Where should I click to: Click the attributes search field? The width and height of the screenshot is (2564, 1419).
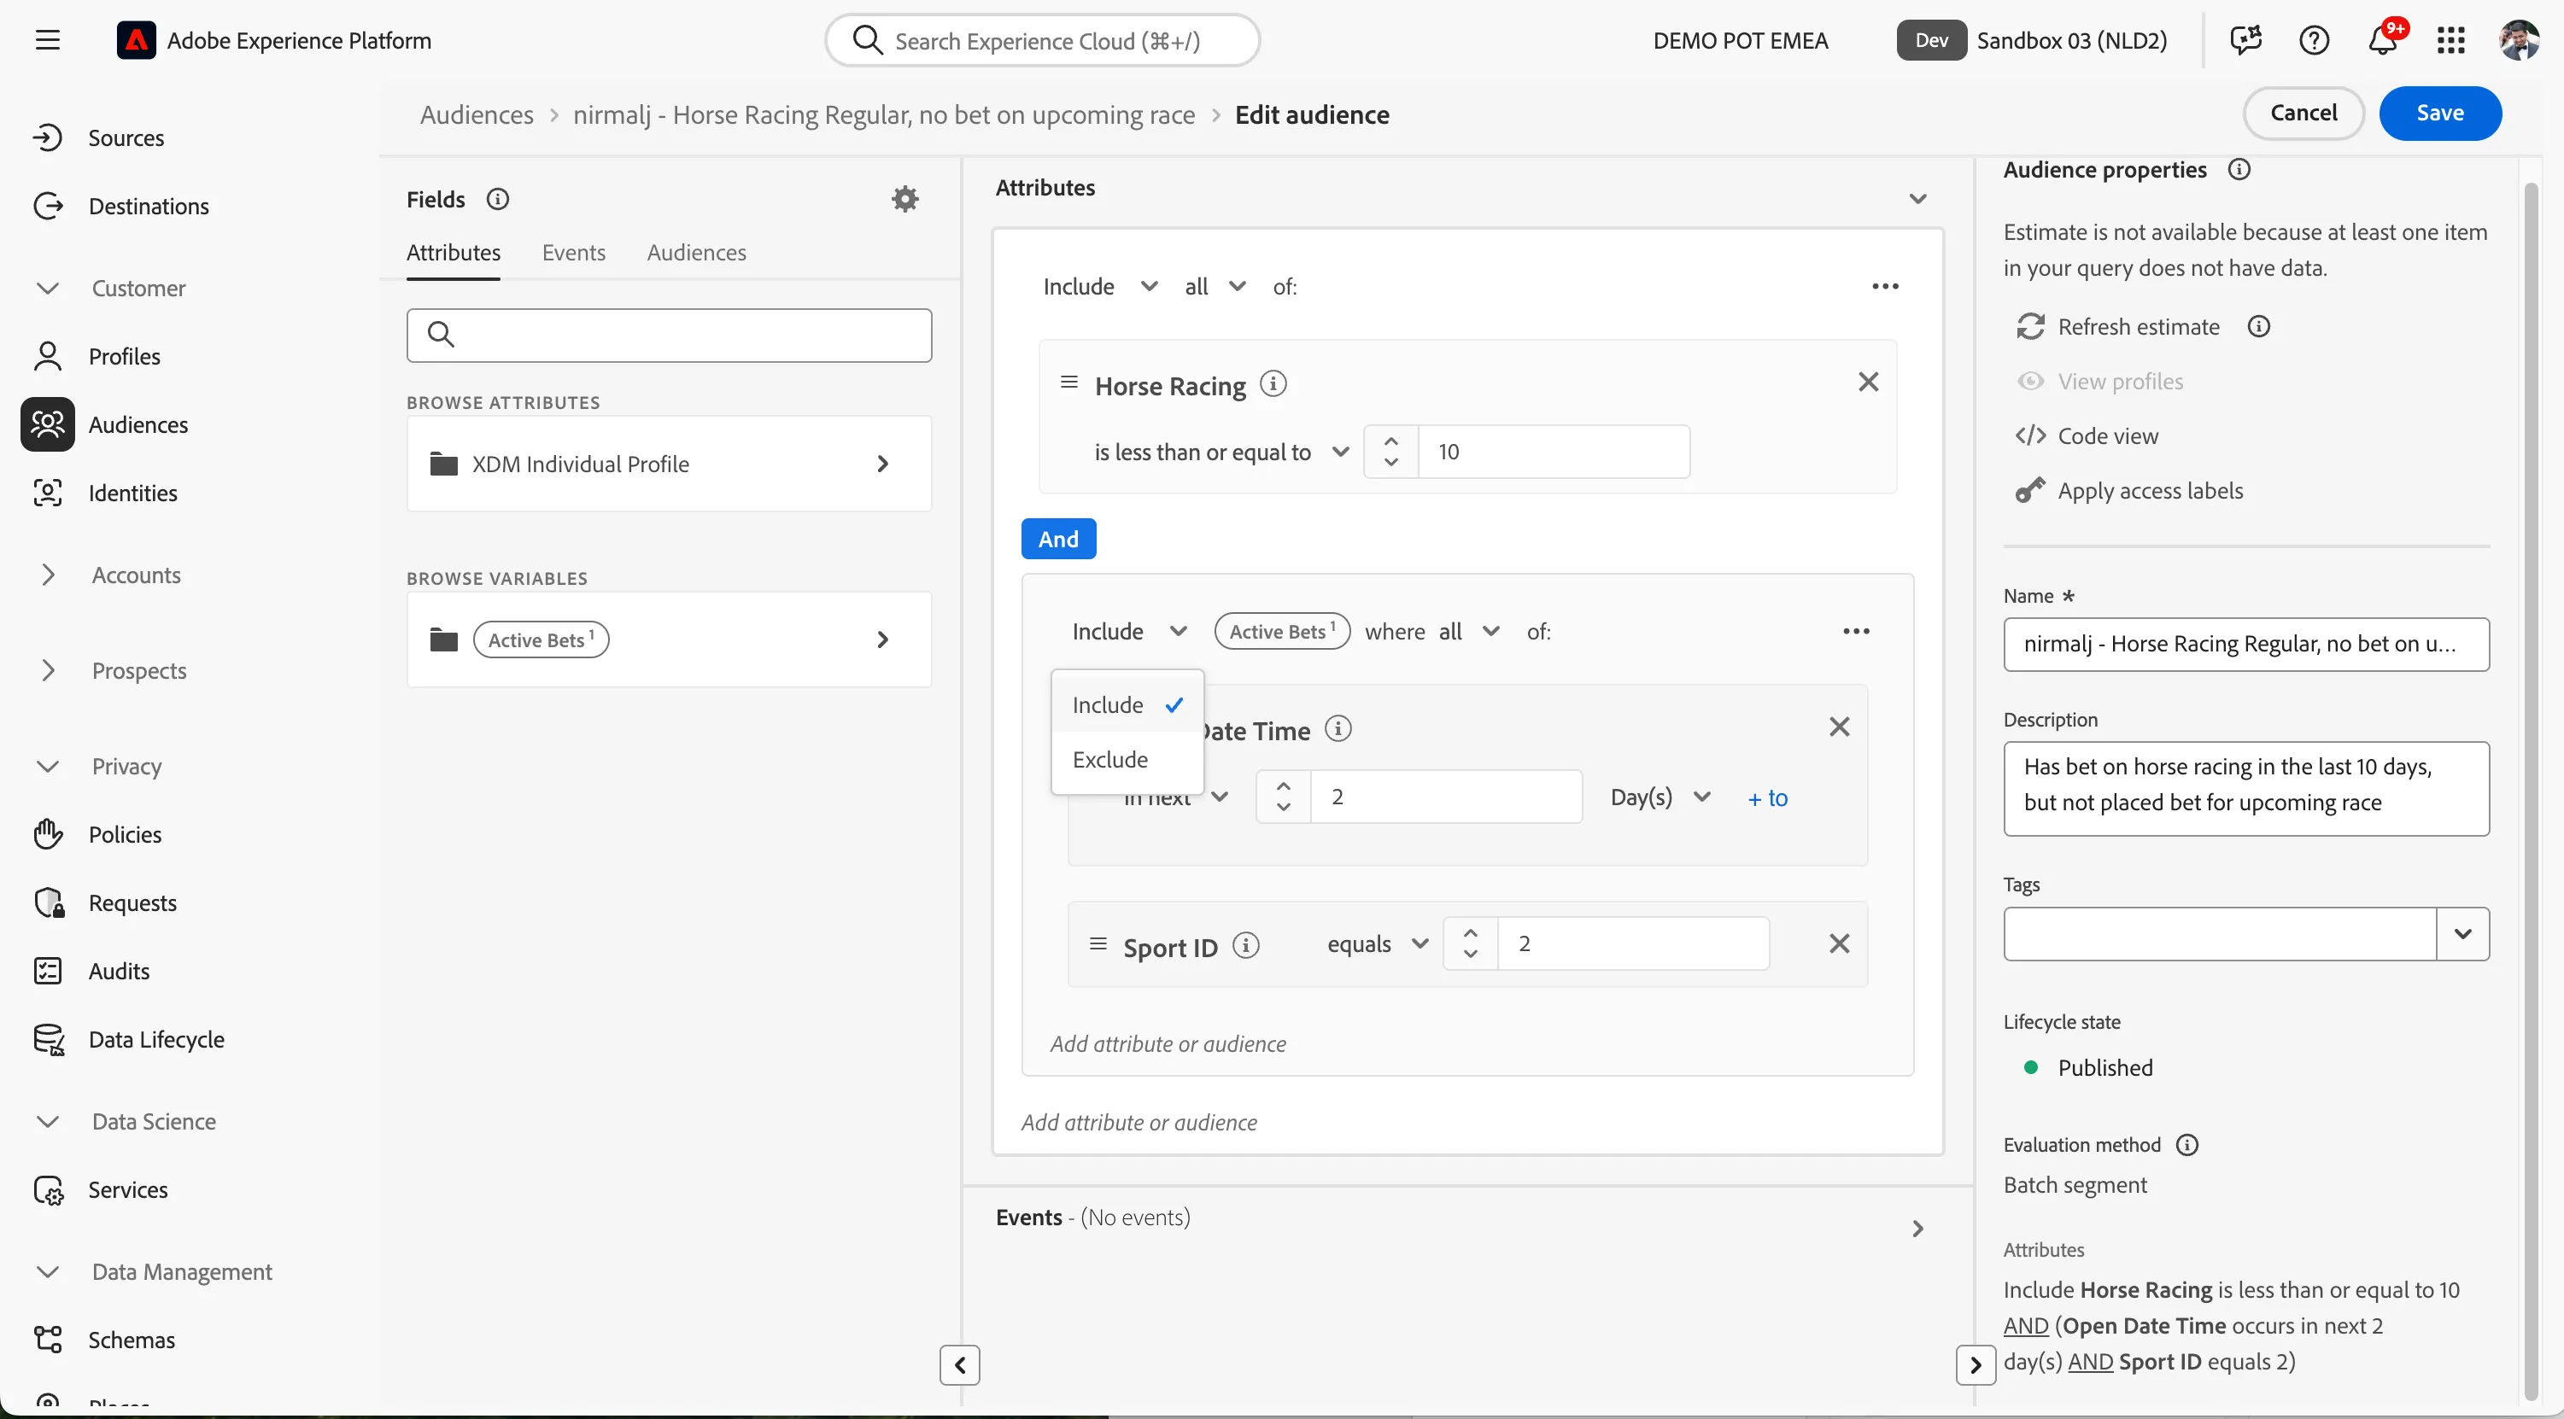pyautogui.click(x=669, y=336)
